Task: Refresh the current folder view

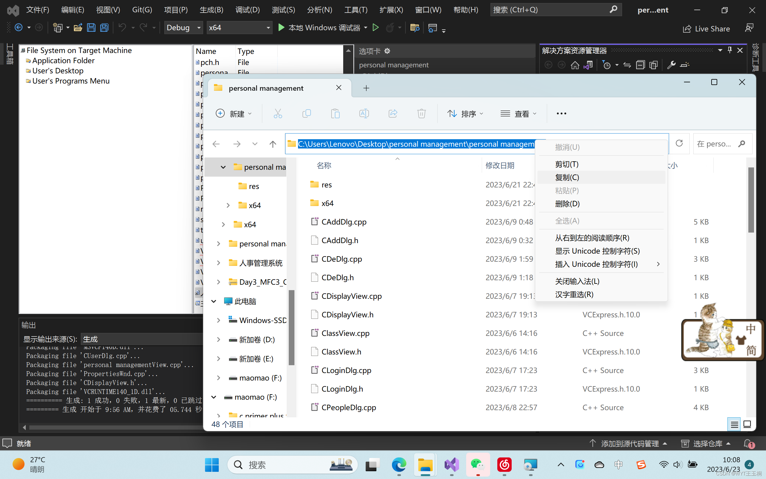Action: tap(680, 143)
